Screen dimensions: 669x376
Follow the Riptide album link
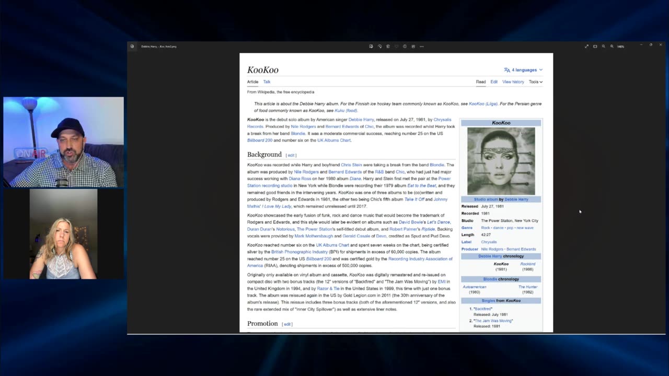[428, 229]
